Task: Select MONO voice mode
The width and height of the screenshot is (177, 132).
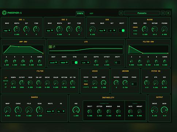Action: click(x=86, y=84)
